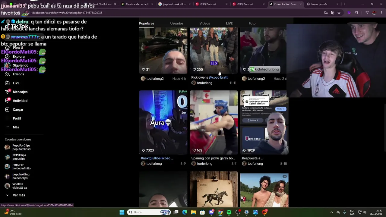This screenshot has height=217, width=386.
Task: Open the @coco bratti mention
Action: 219,77
